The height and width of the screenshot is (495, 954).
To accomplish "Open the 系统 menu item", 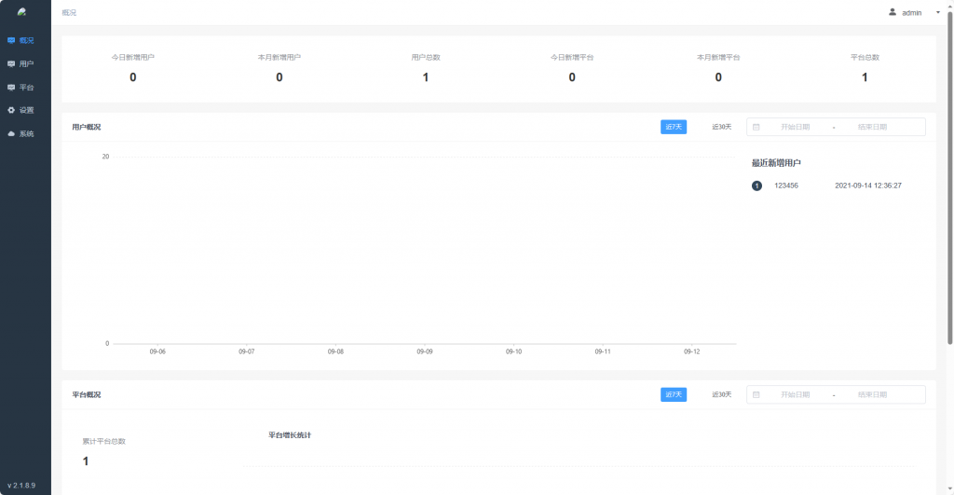I will click(26, 133).
